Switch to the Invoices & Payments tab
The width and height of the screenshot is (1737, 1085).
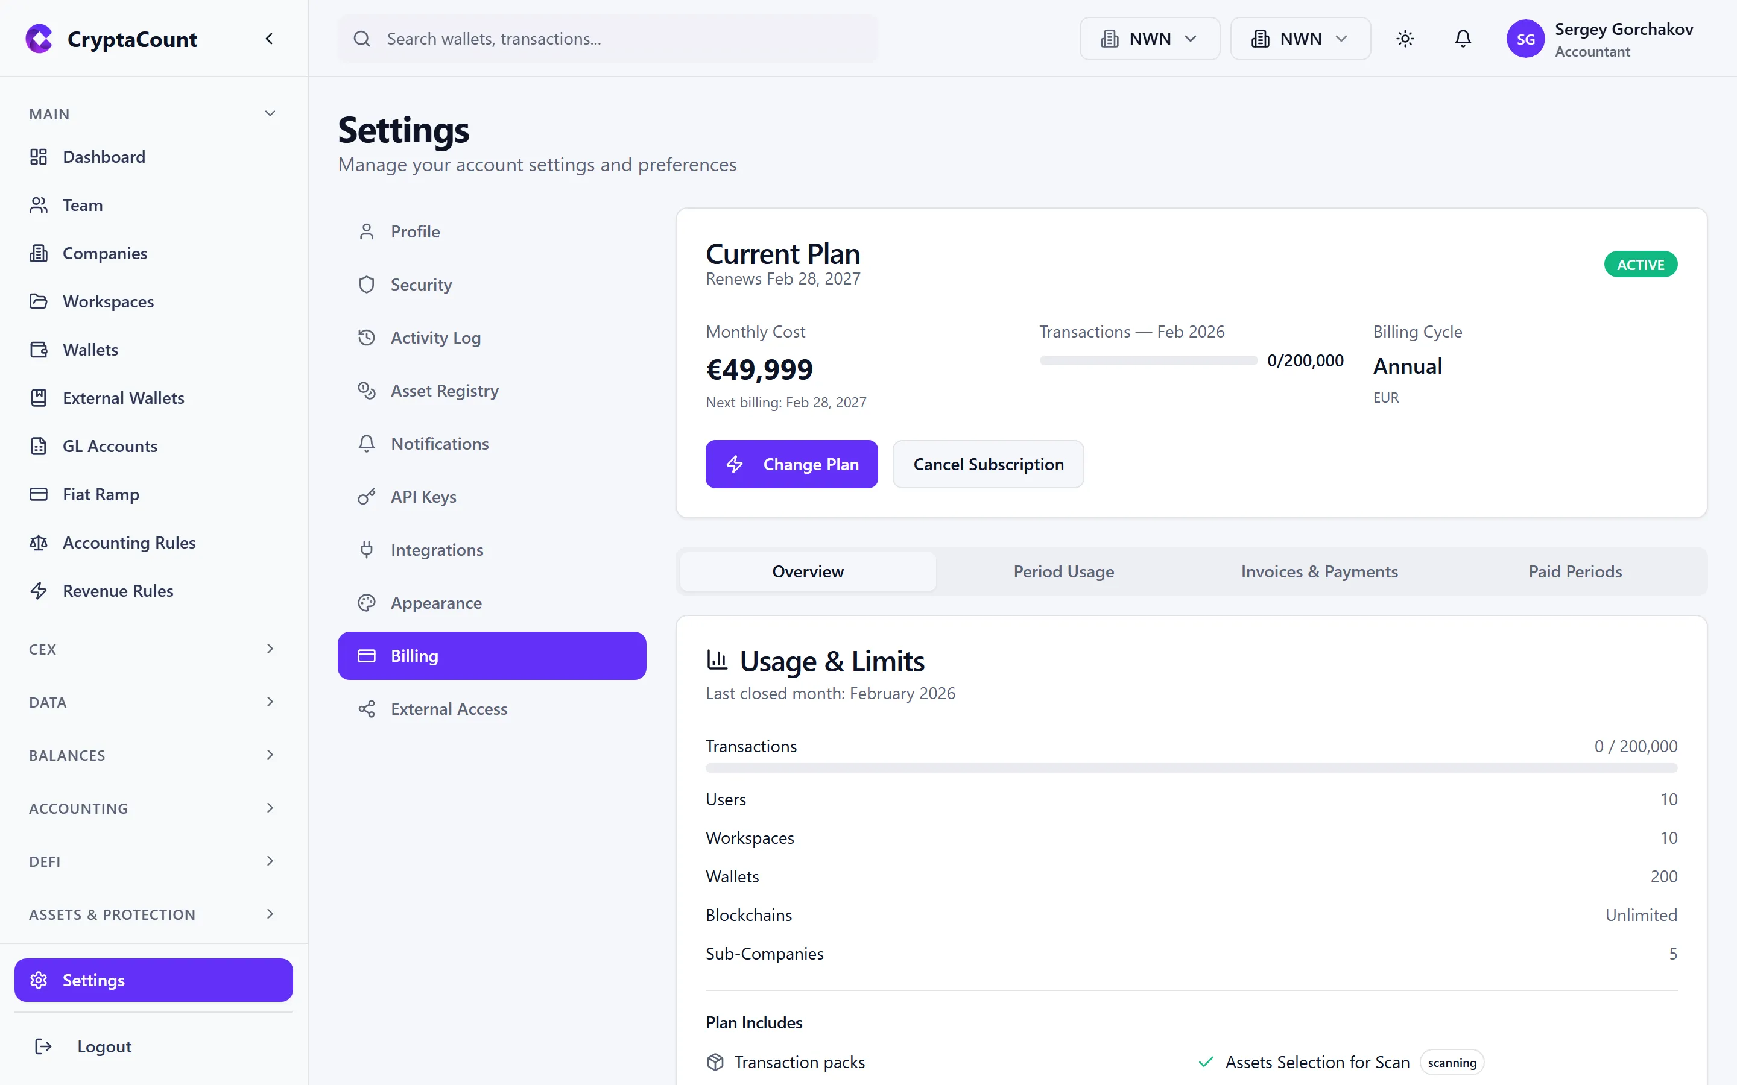pos(1319,571)
